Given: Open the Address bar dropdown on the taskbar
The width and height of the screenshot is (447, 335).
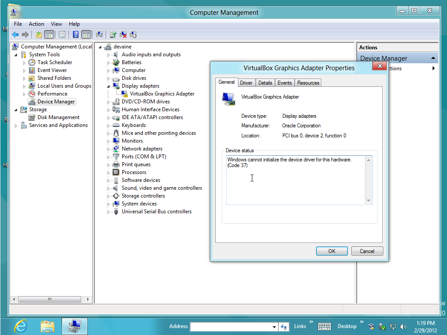Looking at the screenshot, I should click(x=274, y=327).
